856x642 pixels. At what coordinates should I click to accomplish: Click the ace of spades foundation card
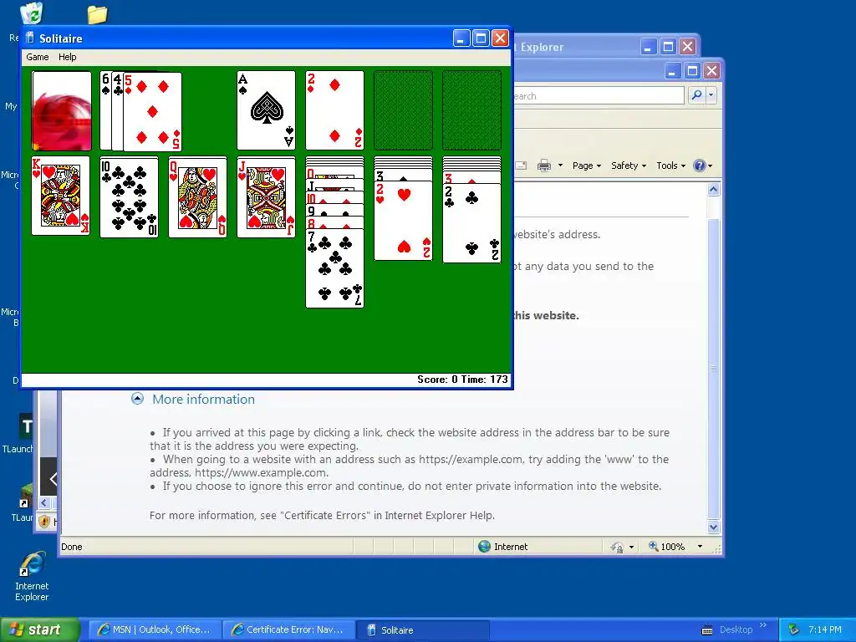coord(266,111)
